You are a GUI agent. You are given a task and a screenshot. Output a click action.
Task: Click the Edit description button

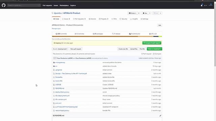coord(160,25)
